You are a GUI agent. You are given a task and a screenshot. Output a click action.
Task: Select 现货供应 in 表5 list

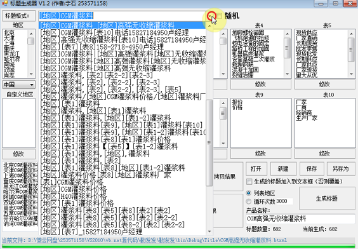[x=307, y=32]
